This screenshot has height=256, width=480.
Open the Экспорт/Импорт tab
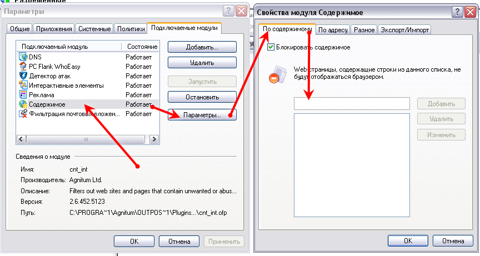point(404,30)
